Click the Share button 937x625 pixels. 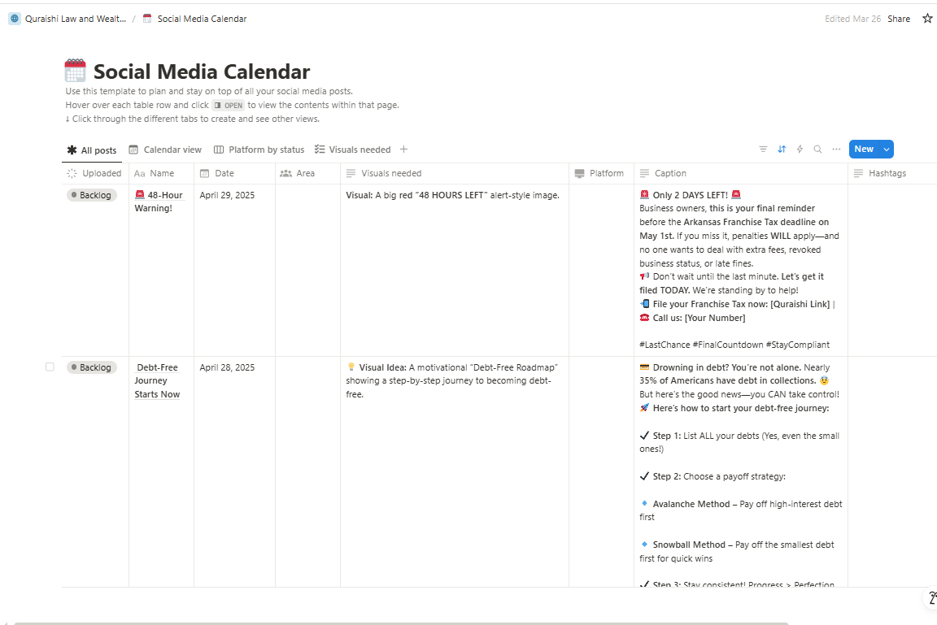click(899, 19)
